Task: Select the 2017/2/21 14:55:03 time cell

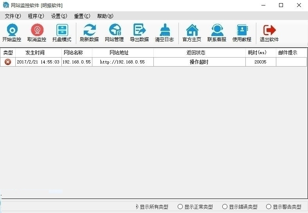Action: [38, 62]
